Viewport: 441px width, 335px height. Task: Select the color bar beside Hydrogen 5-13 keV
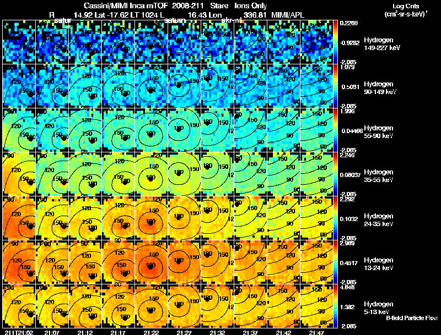coord(335,306)
